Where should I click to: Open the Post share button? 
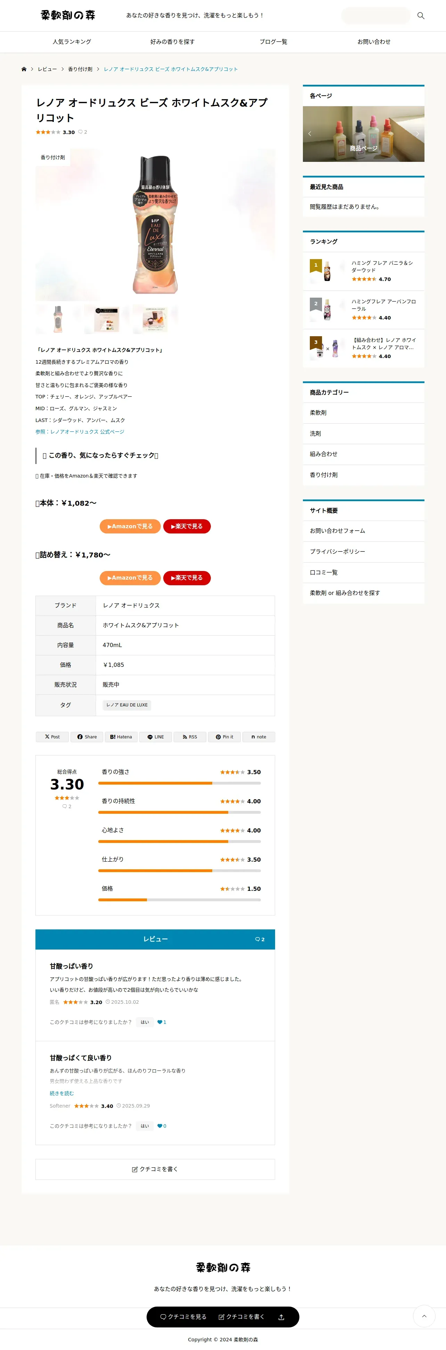(52, 737)
